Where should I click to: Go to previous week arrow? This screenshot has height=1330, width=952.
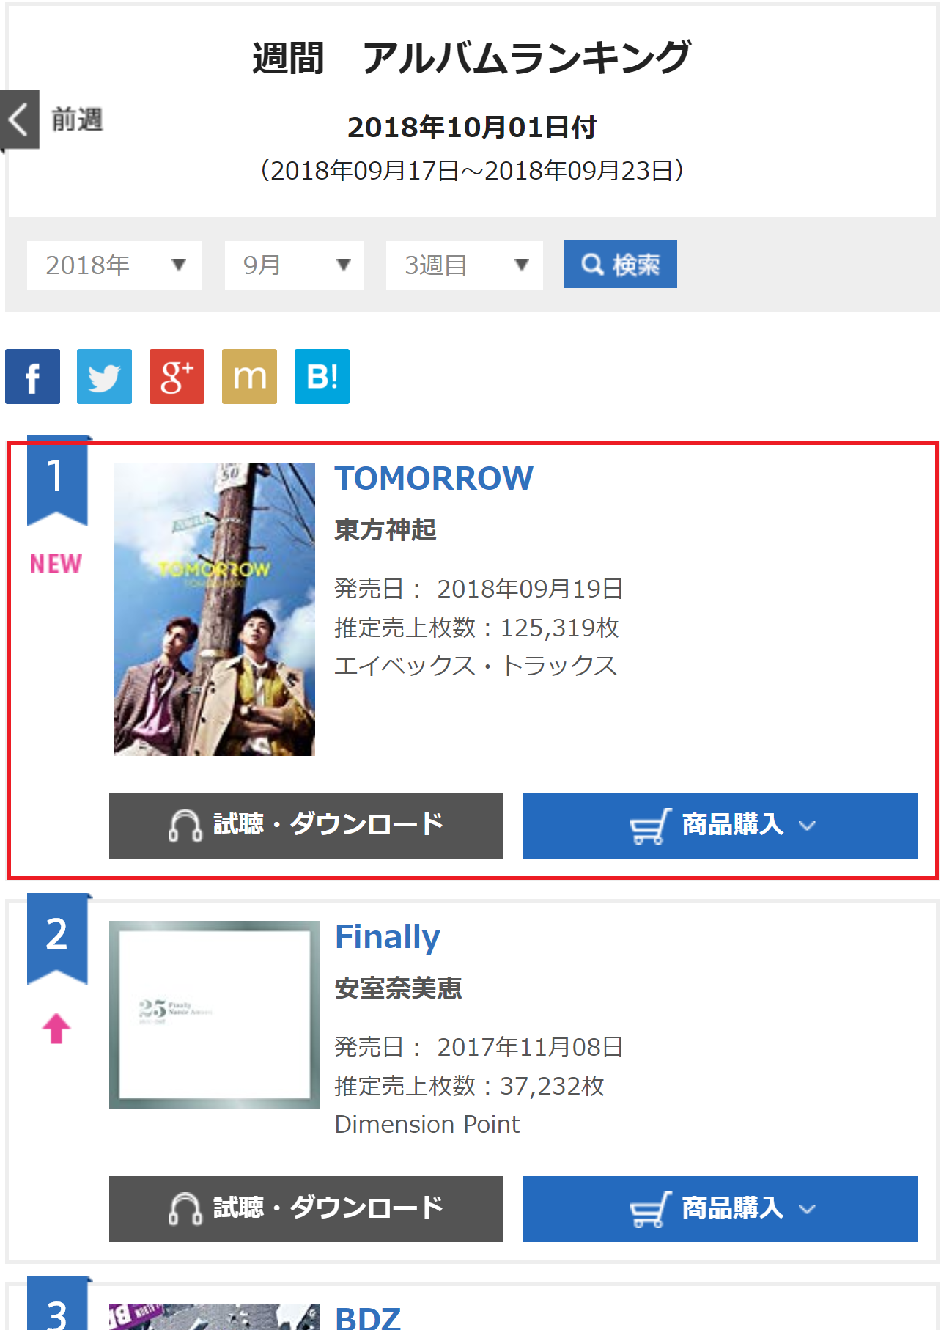click(x=21, y=120)
